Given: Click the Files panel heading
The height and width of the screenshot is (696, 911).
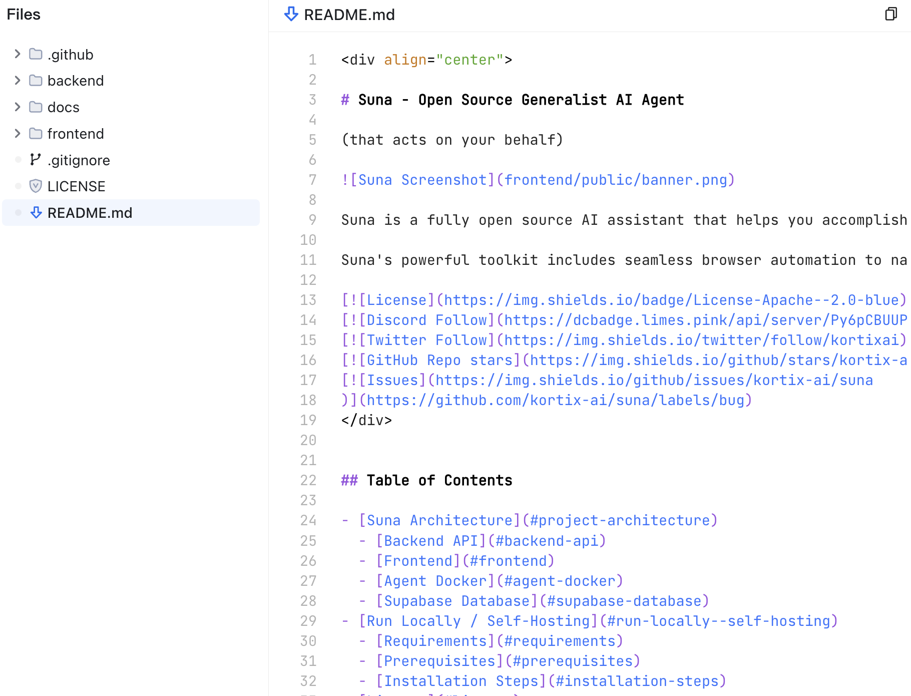Looking at the screenshot, I should pyautogui.click(x=24, y=15).
